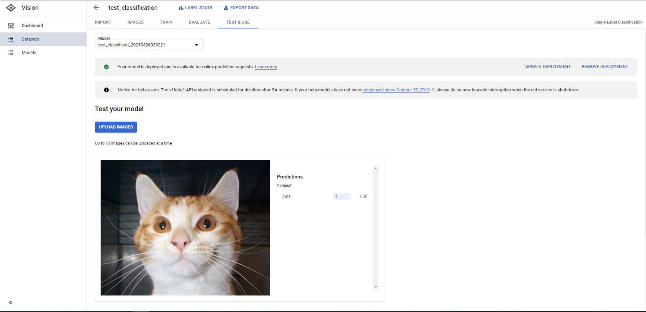Click the cats prediction label

(x=287, y=196)
